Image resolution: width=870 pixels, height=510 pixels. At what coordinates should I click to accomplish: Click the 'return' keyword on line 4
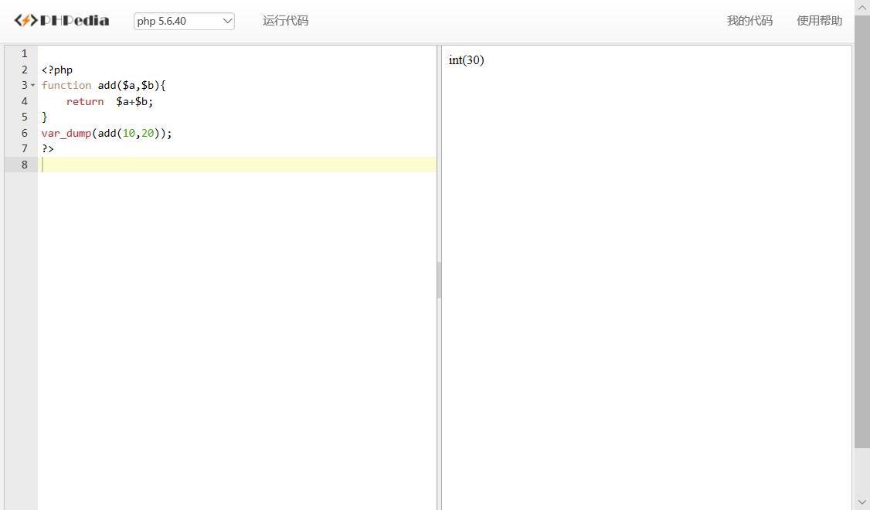(x=85, y=101)
